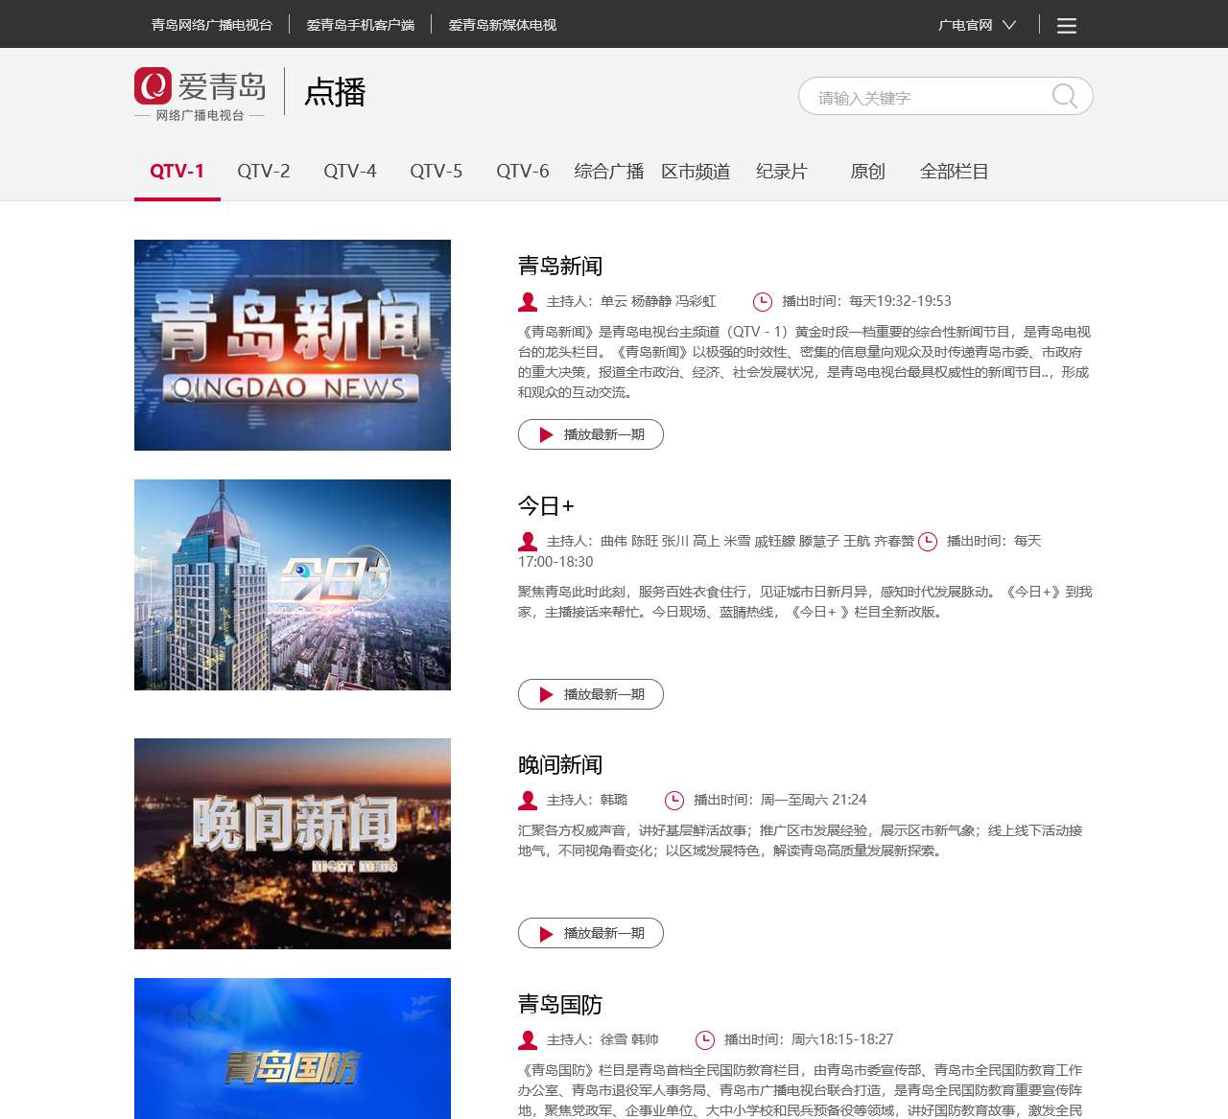Screen dimensions: 1228x1119
Task: Open the 全部栏目 tab
Action: [955, 172]
